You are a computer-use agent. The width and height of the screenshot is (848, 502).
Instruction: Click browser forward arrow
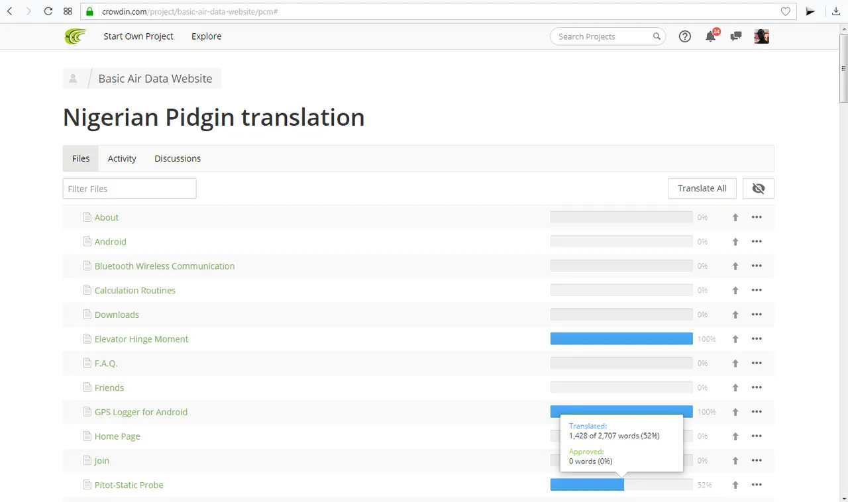coord(28,11)
